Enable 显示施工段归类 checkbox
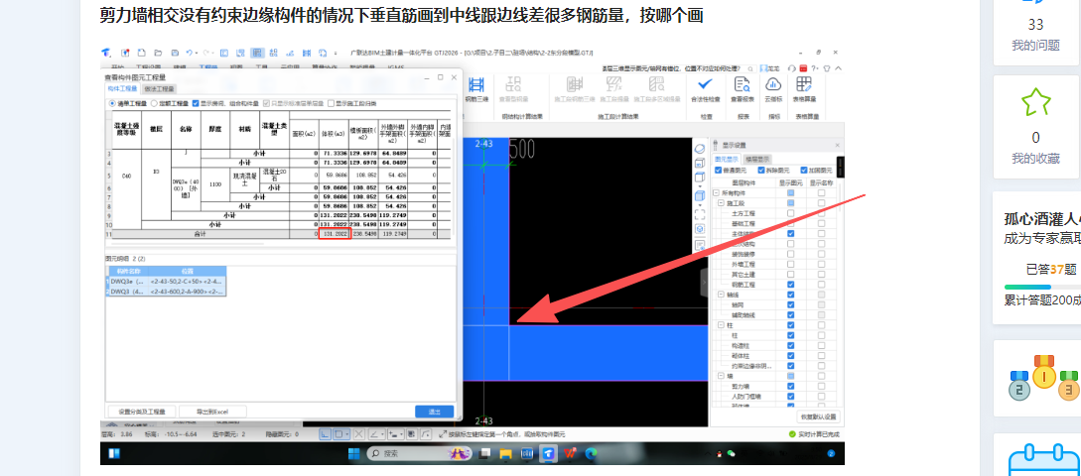1081x476 pixels. point(332,103)
